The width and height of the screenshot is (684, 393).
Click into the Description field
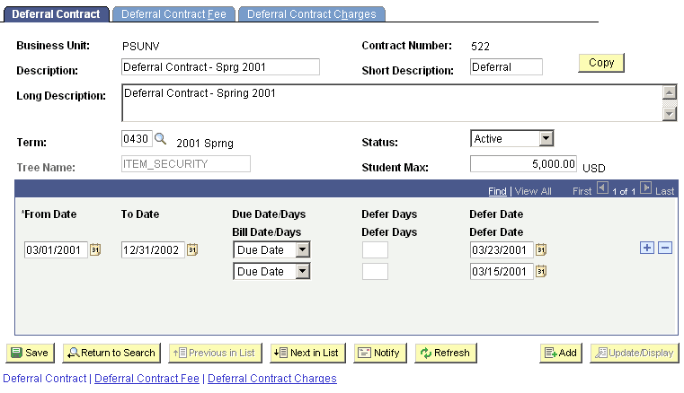220,67
